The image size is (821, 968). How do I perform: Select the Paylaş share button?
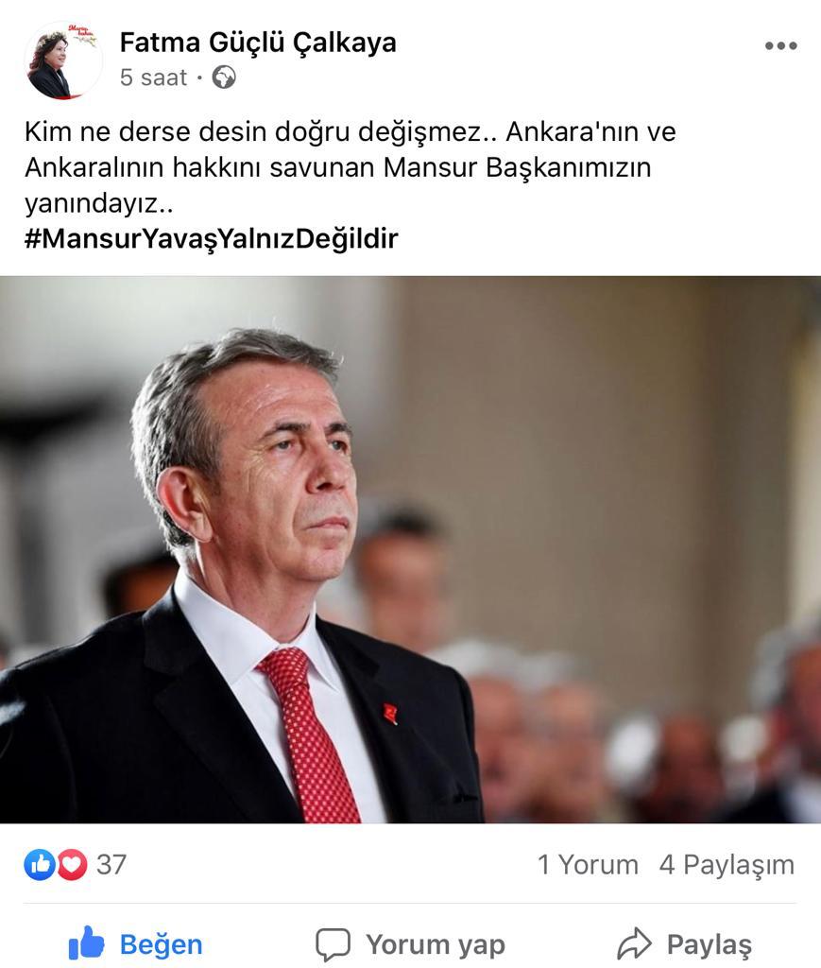(x=685, y=944)
